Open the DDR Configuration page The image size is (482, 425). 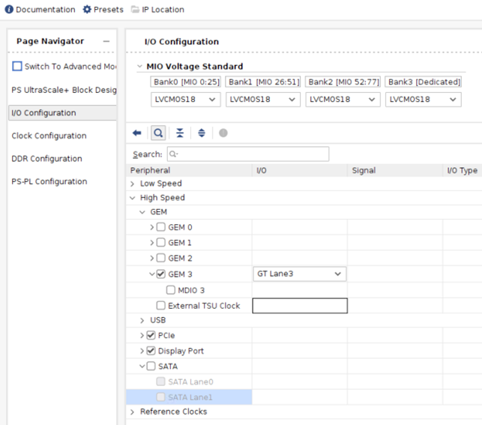point(46,159)
